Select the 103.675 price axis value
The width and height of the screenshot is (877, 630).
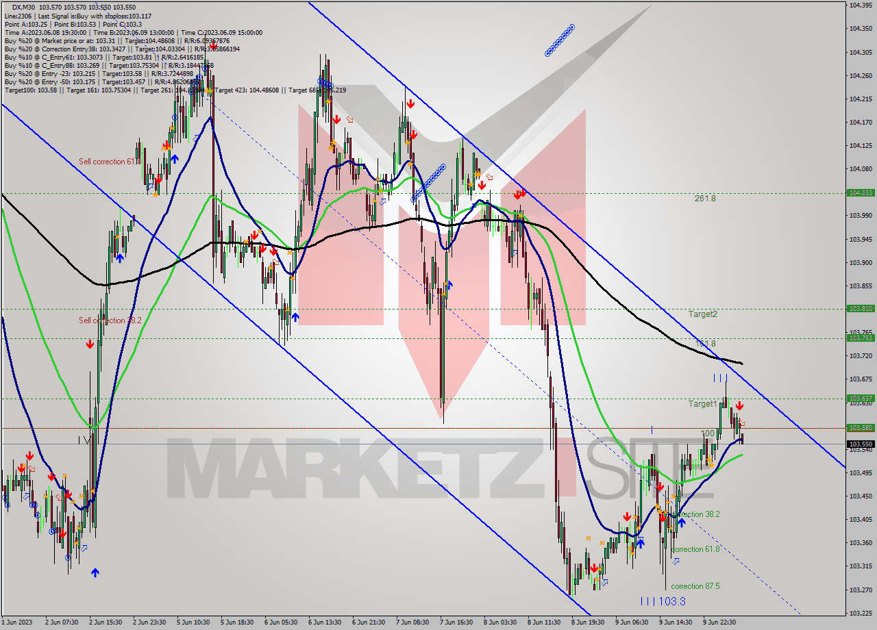[x=861, y=379]
